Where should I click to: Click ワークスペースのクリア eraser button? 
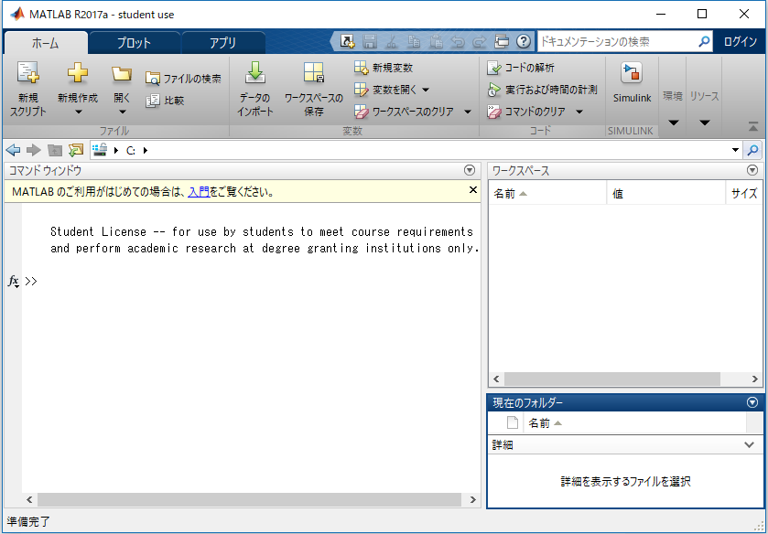point(404,112)
